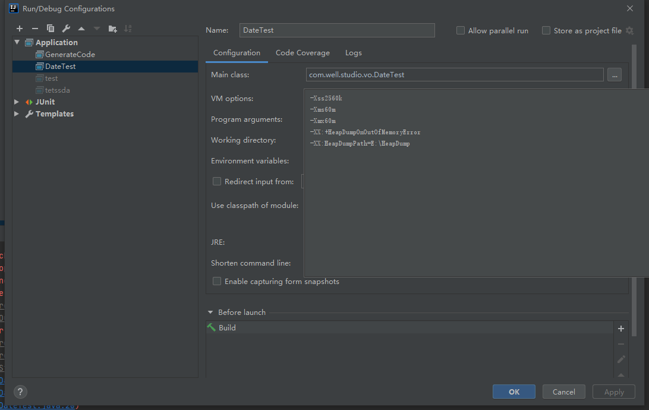This screenshot has height=410, width=649.
Task: Click the -Xss2560k line in VM options
Action: click(326, 99)
